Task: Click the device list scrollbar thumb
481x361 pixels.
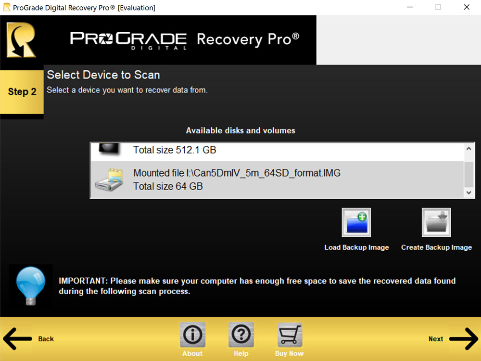Action: [468, 174]
